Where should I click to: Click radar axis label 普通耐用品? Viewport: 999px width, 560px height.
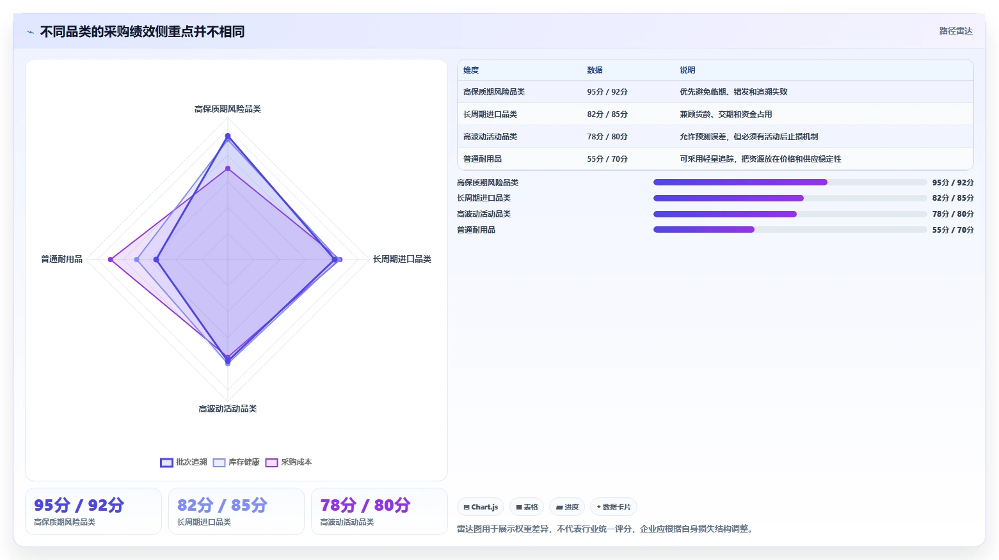pos(61,259)
